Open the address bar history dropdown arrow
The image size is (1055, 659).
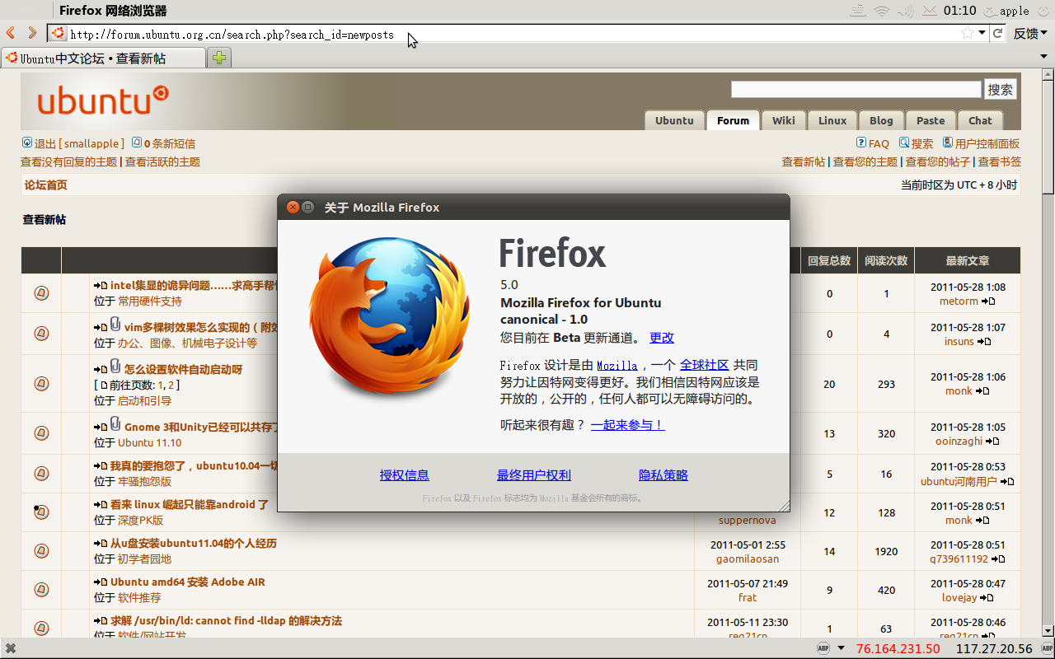pyautogui.click(x=982, y=33)
